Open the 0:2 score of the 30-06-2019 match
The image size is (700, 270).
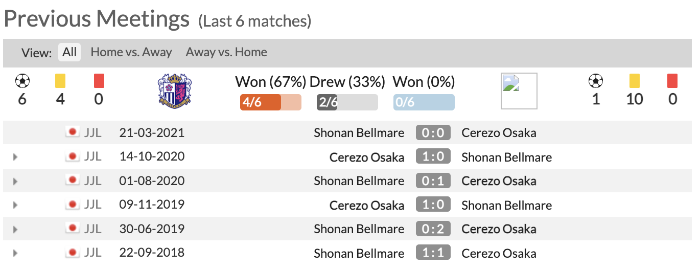[433, 229]
